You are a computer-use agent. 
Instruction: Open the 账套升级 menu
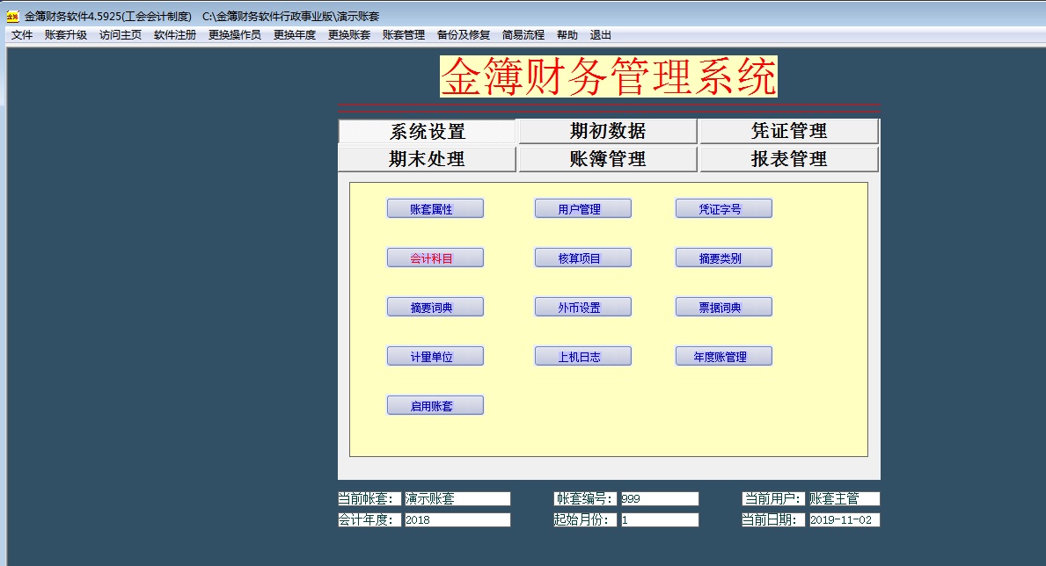[66, 35]
